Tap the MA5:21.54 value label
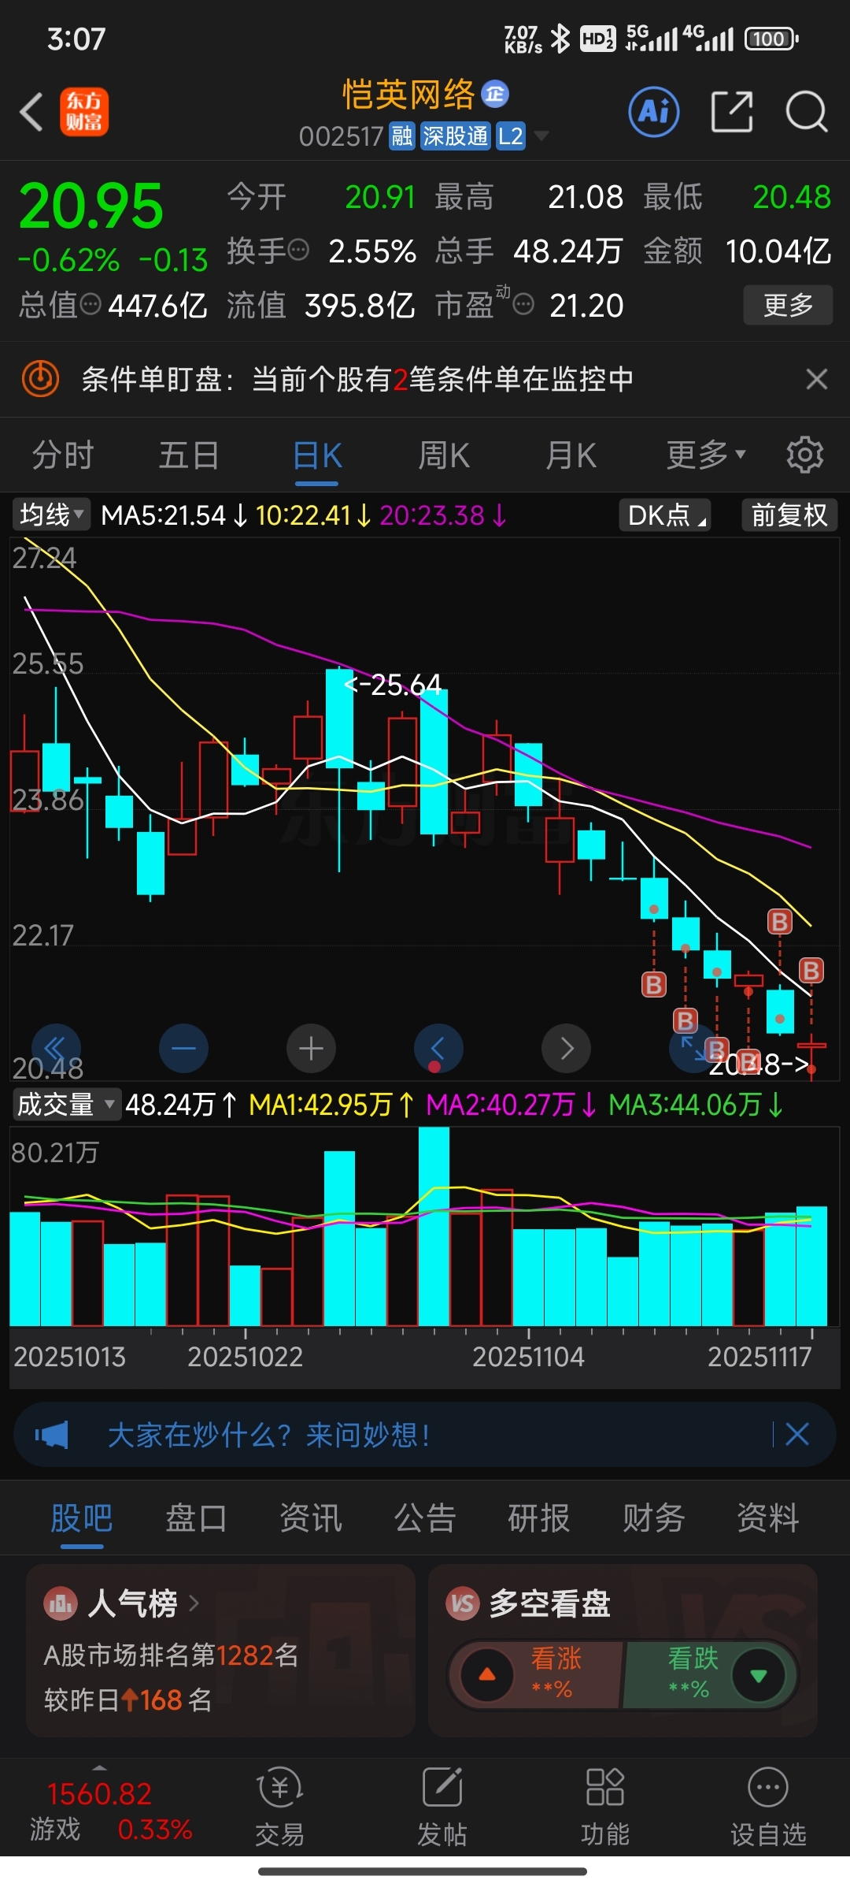The height and width of the screenshot is (1891, 850). pos(164,515)
